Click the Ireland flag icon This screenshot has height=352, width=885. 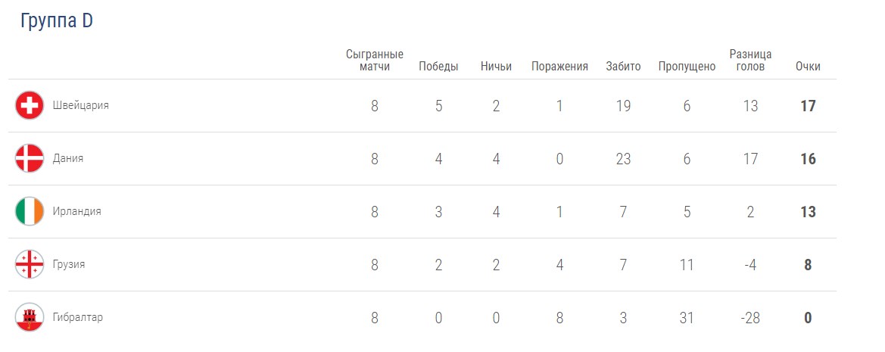coord(30,211)
